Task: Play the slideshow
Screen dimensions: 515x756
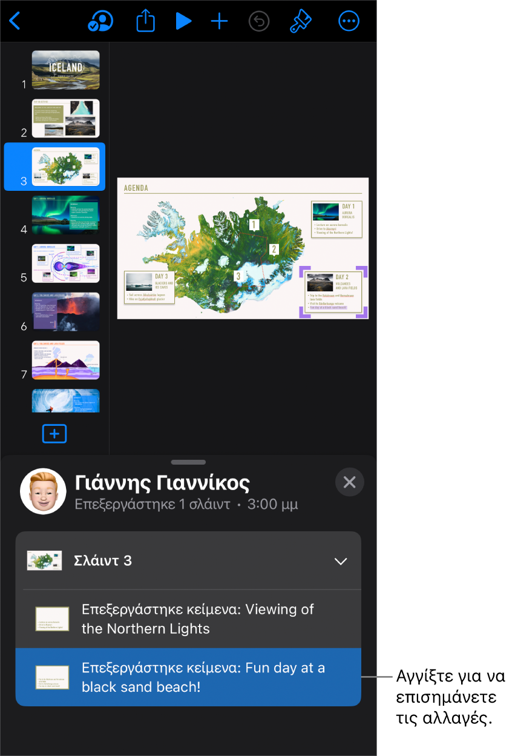Action: [x=183, y=22]
